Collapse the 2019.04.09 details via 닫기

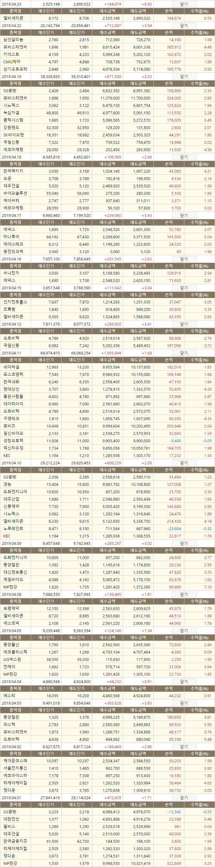184,544
